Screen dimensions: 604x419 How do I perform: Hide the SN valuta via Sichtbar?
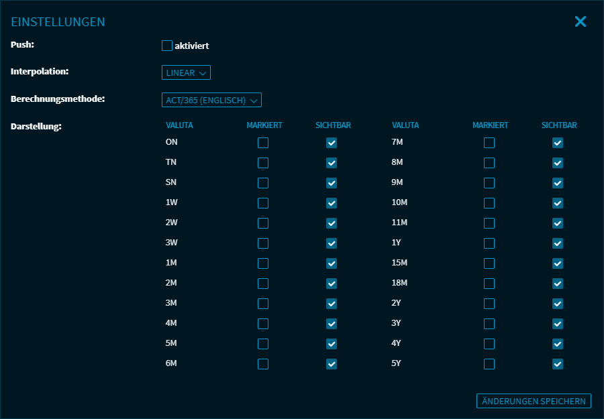pyautogui.click(x=332, y=183)
